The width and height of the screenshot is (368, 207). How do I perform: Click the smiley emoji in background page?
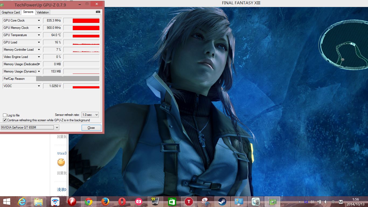pos(61,162)
